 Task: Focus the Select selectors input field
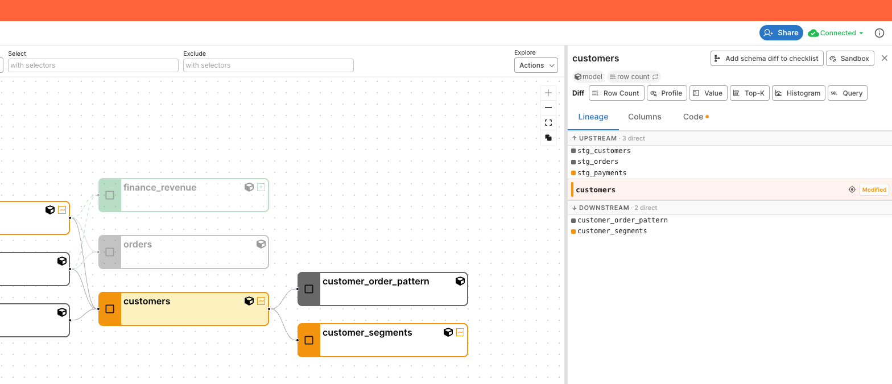pos(93,65)
